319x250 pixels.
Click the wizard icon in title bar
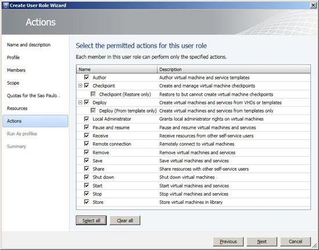5,5
